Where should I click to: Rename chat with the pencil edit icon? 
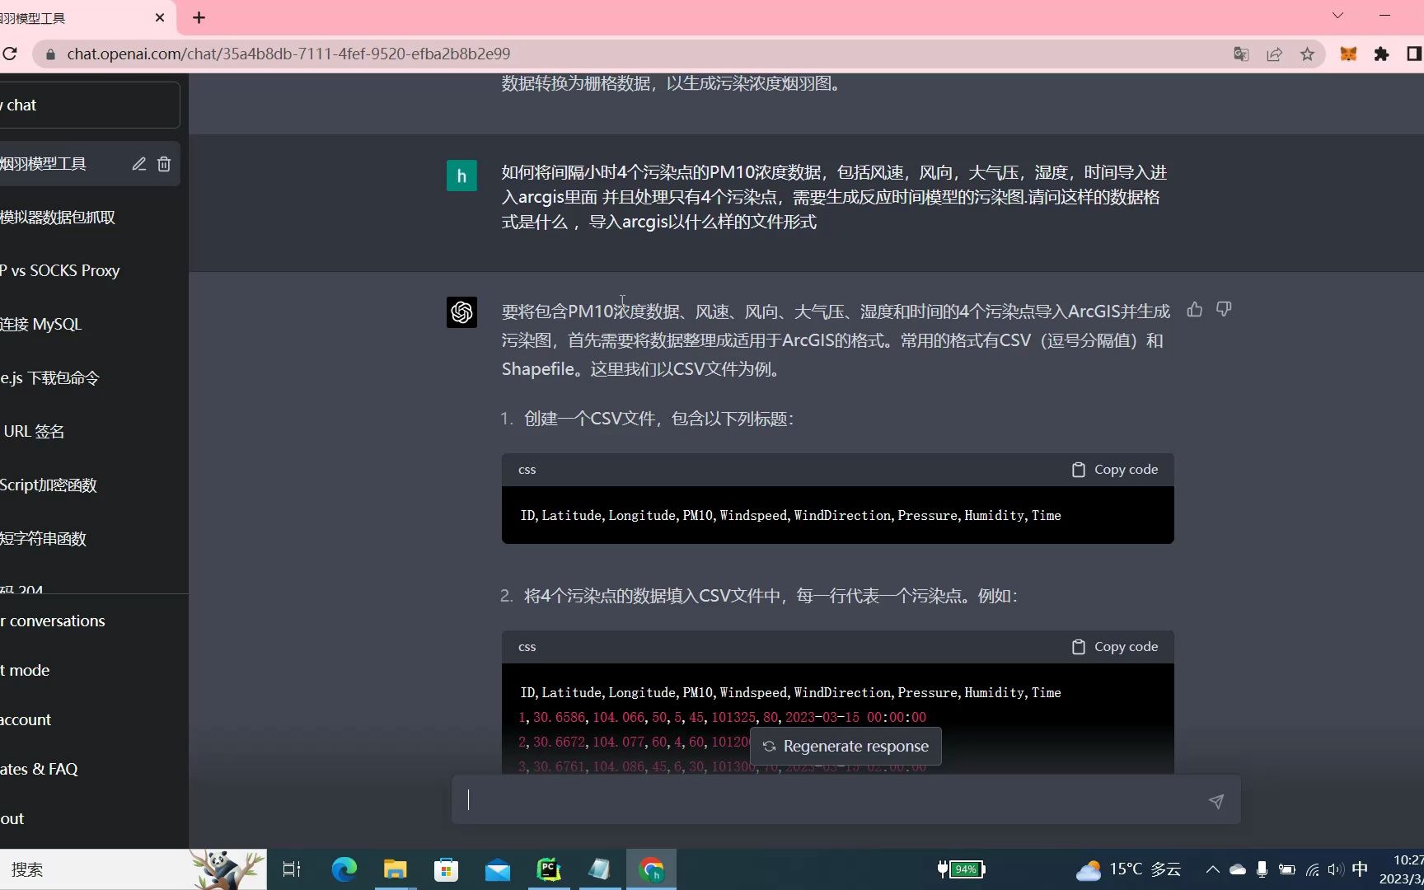[x=139, y=164]
